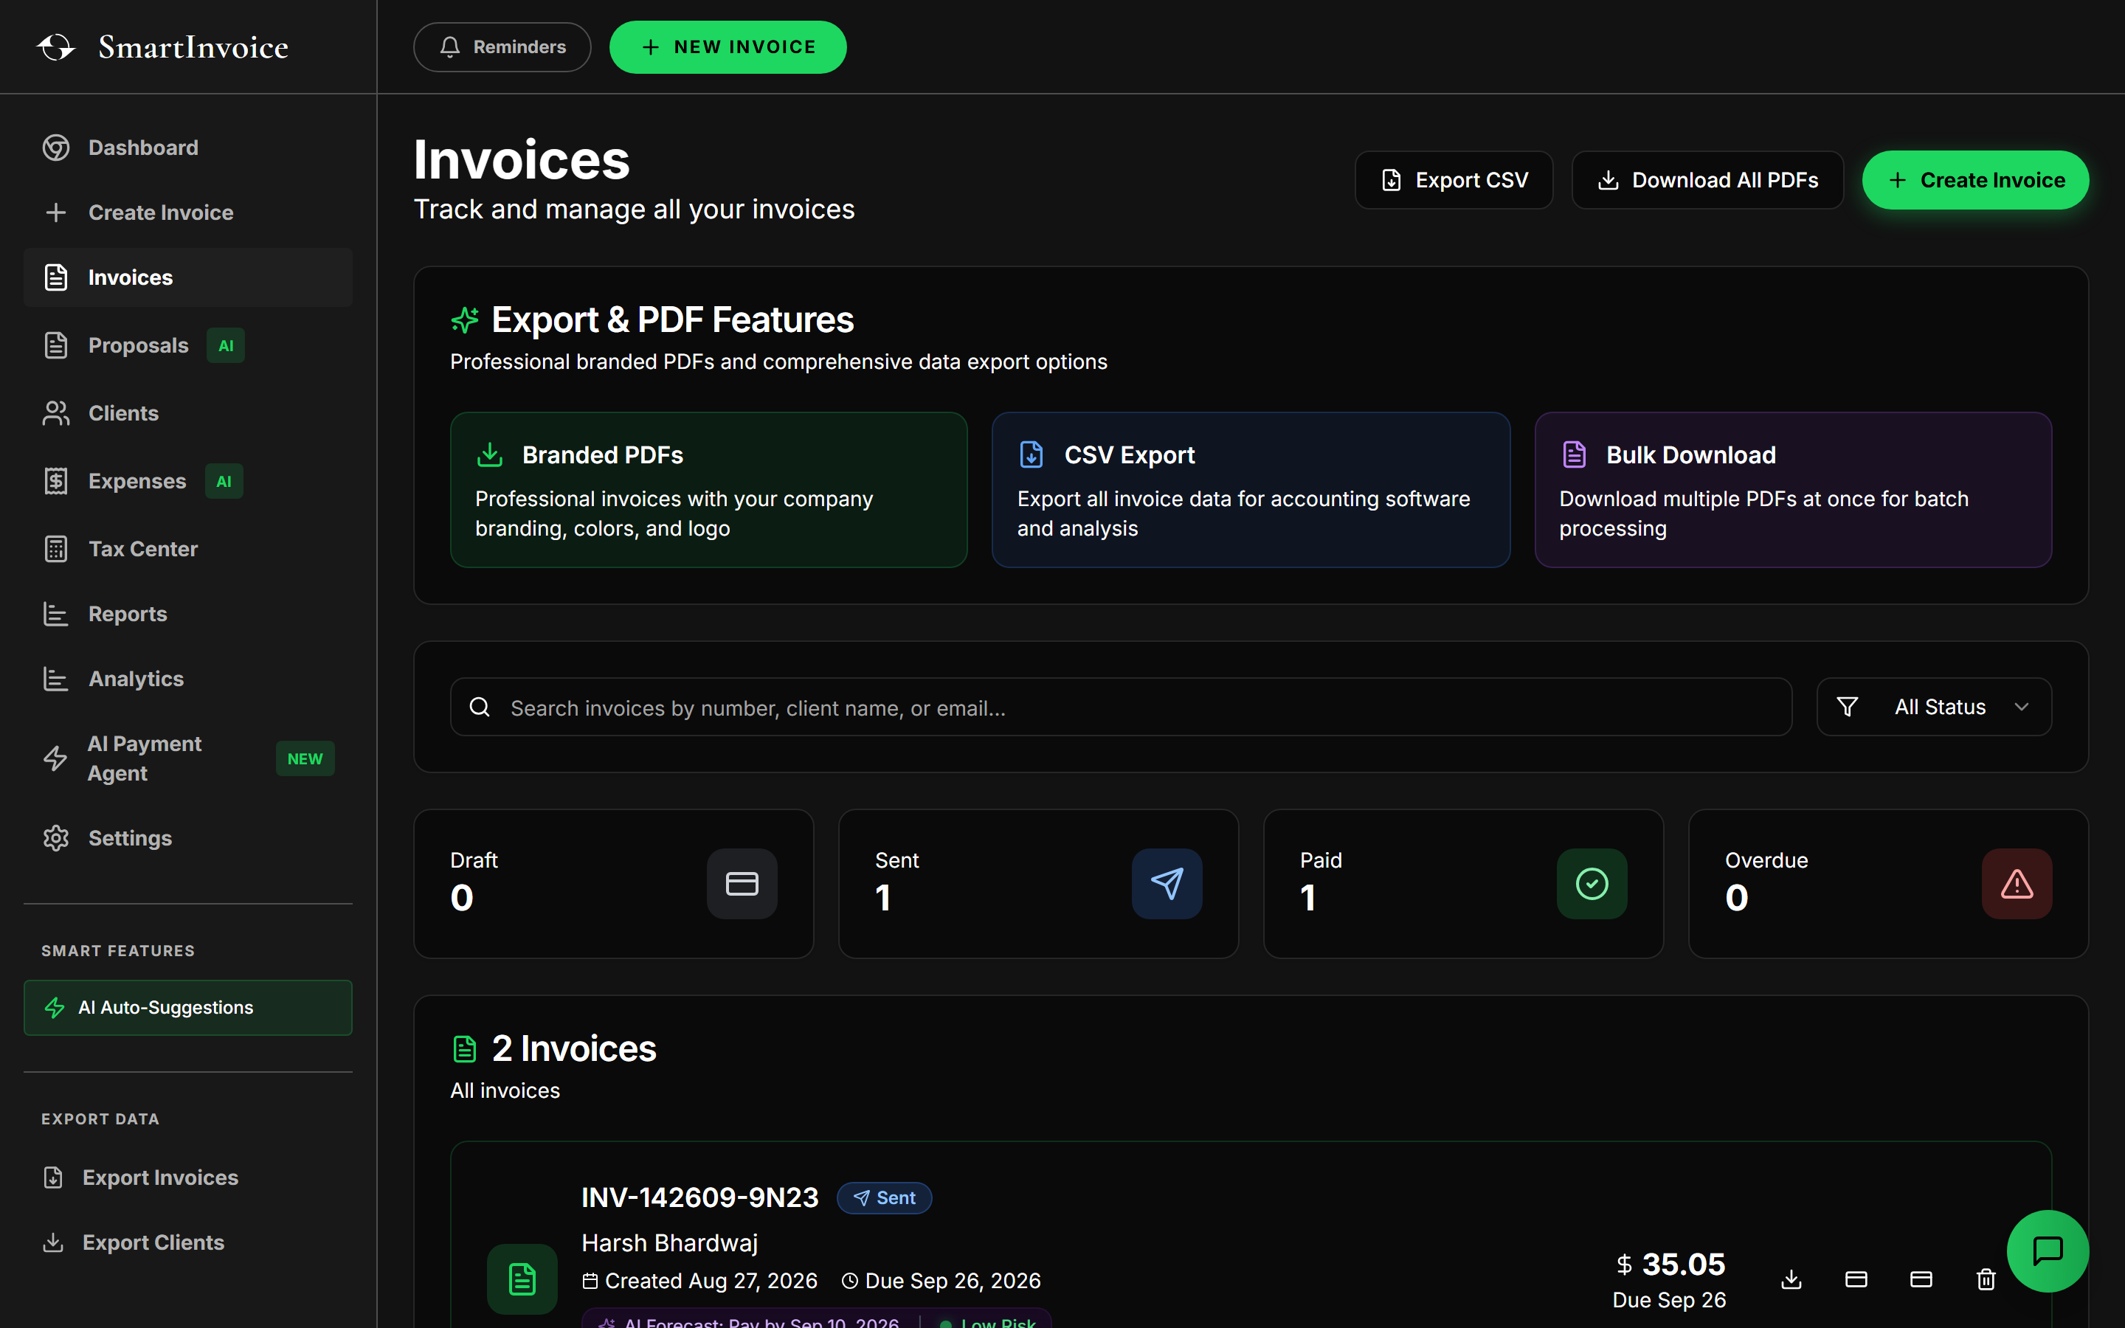Image resolution: width=2125 pixels, height=1328 pixels.
Task: Click the '2 Invoices' heading
Action: pos(574,1048)
